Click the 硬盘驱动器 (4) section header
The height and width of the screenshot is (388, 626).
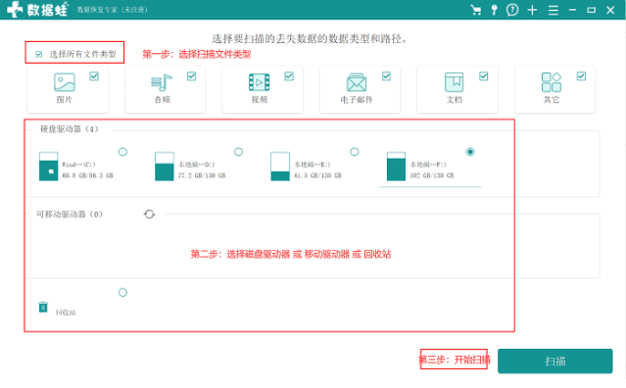point(70,129)
